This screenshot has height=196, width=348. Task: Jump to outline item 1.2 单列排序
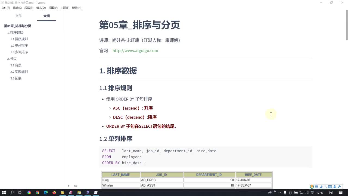coord(19,45)
